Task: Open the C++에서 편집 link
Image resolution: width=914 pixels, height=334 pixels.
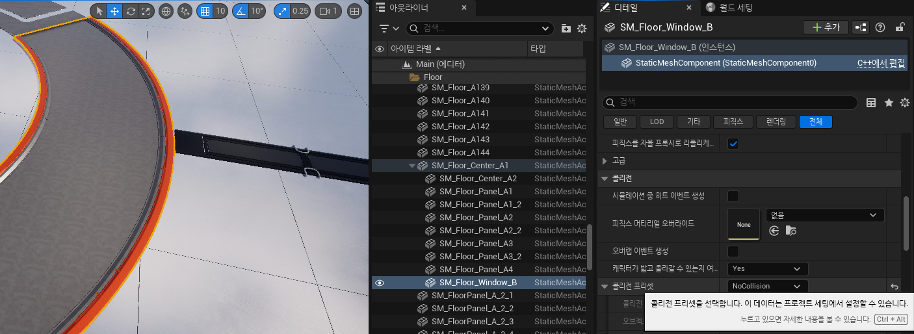Action: click(x=881, y=63)
